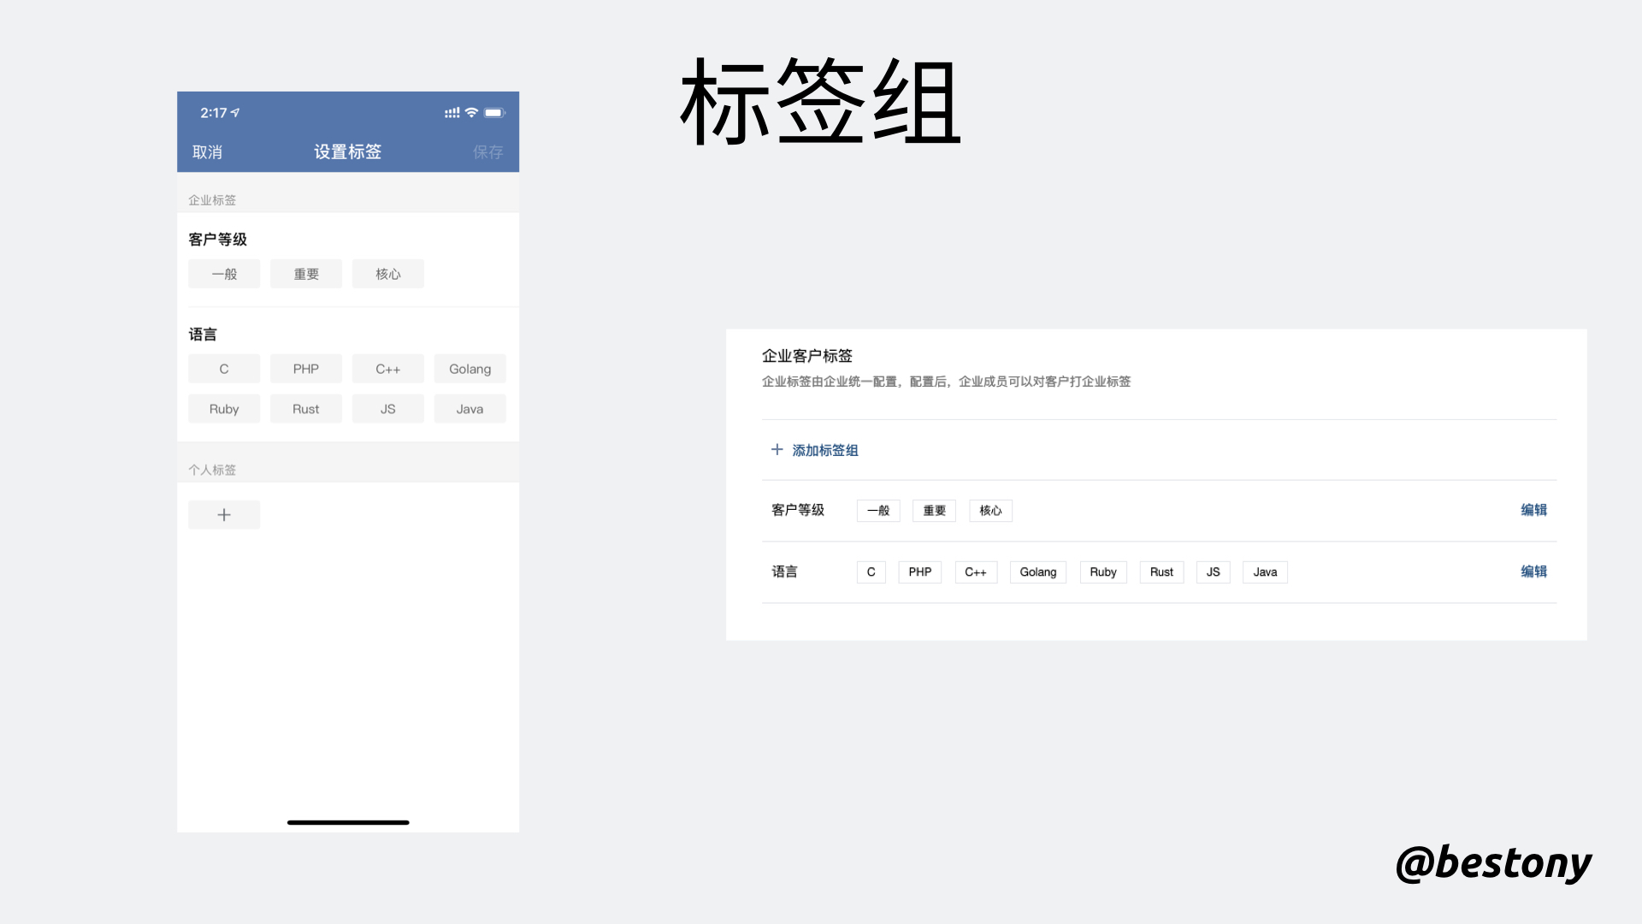The height and width of the screenshot is (924, 1642).
Task: Tap 取消 in the phone header
Action: [x=207, y=152]
